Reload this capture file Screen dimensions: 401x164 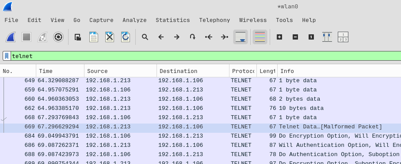tap(125, 37)
